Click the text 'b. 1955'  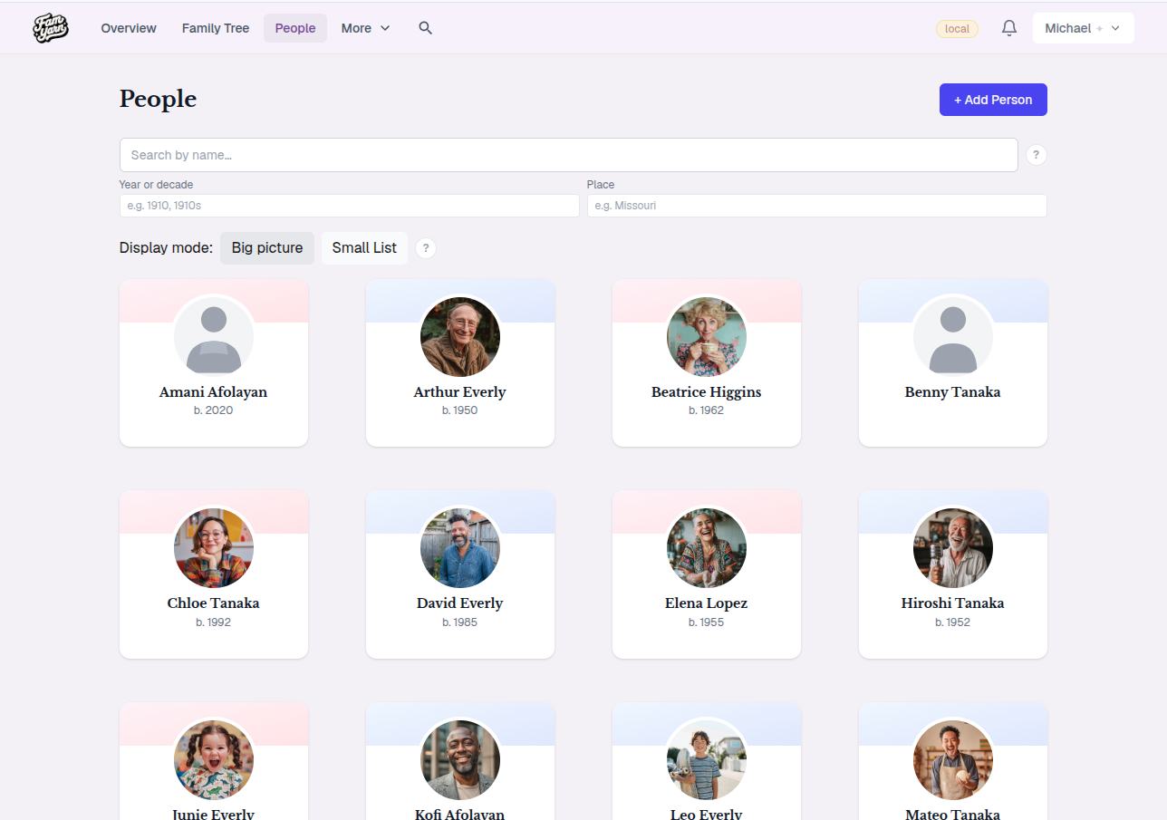(x=707, y=622)
